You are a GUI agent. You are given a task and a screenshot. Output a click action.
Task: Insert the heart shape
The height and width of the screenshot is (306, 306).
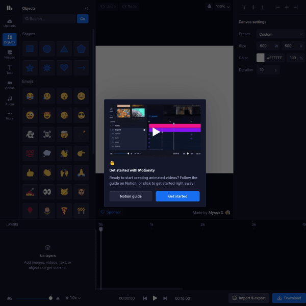64,67
